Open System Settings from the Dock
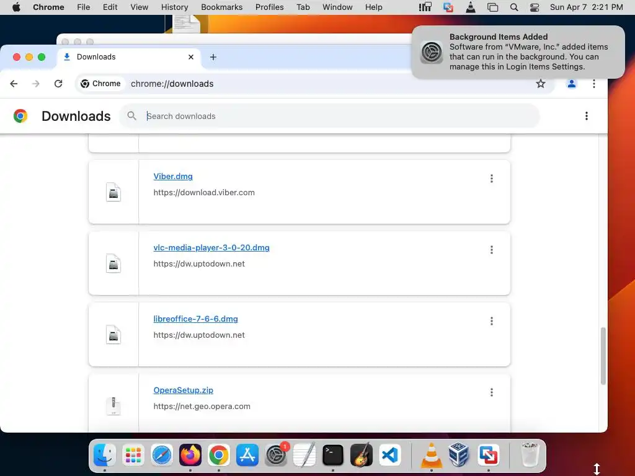The width and height of the screenshot is (635, 476). tap(276, 455)
